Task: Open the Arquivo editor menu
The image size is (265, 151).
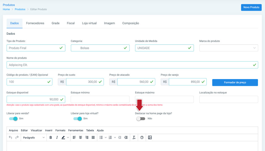Action: (x=13, y=130)
